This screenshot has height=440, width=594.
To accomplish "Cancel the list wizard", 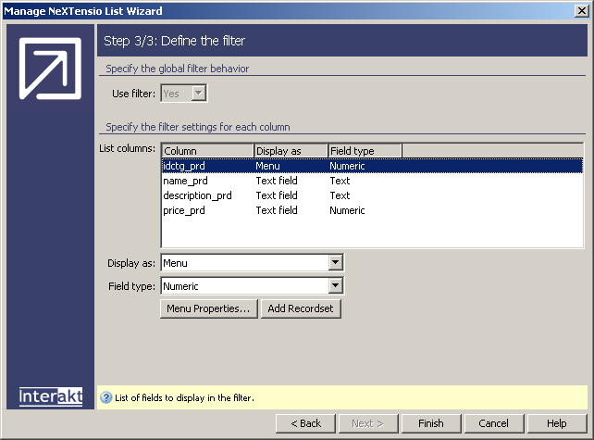I will point(493,423).
